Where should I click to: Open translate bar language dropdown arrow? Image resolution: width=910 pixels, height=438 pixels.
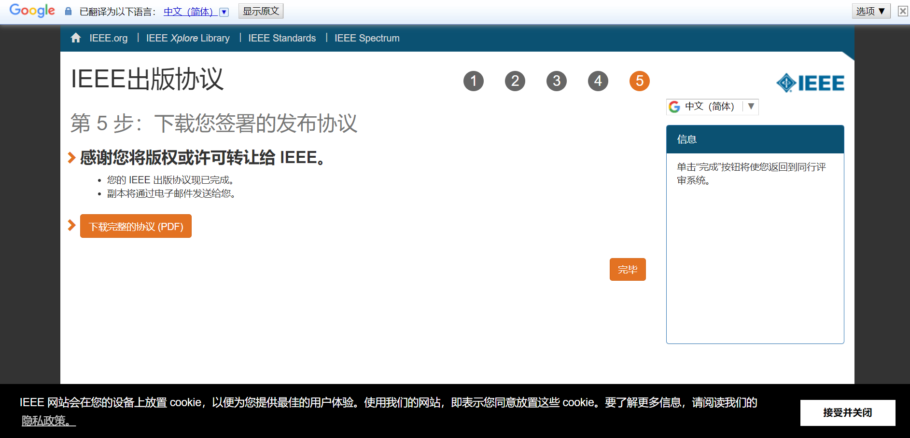tap(224, 12)
